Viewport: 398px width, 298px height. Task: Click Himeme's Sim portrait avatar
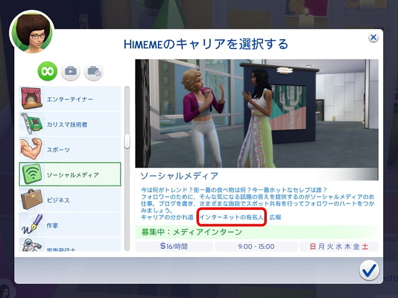32,32
